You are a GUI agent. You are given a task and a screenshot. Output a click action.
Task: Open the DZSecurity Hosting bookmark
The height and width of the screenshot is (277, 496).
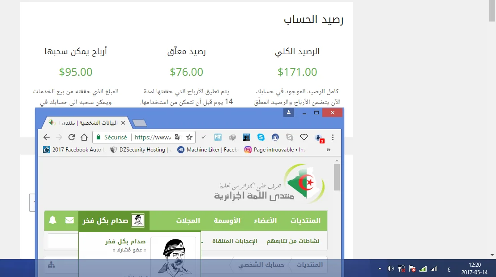pyautogui.click(x=138, y=150)
